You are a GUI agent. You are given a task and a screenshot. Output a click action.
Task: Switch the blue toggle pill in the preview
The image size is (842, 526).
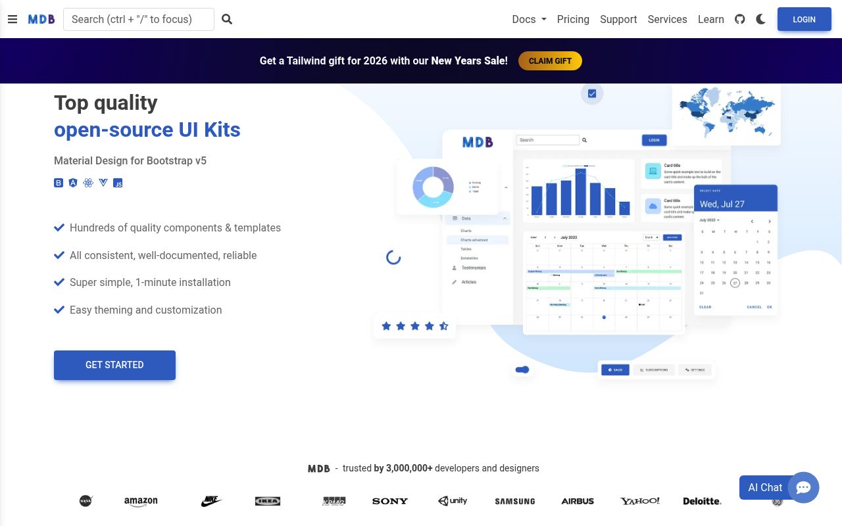point(522,370)
